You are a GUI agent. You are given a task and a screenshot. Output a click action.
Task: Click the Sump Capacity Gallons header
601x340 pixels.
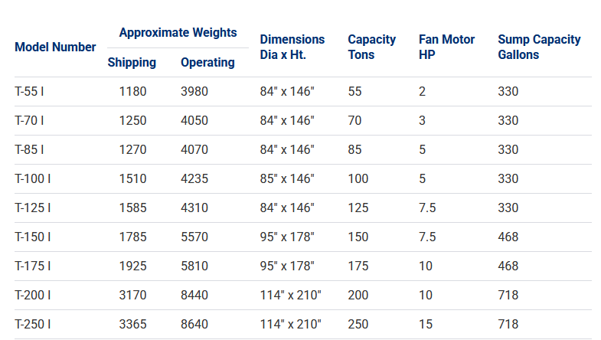pyautogui.click(x=539, y=47)
